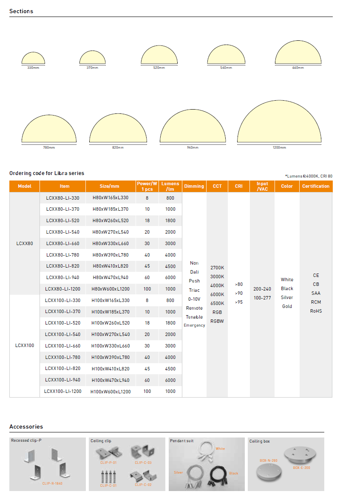Click the Silver color option in table
This screenshot has height=494, width=340.
pyautogui.click(x=287, y=297)
